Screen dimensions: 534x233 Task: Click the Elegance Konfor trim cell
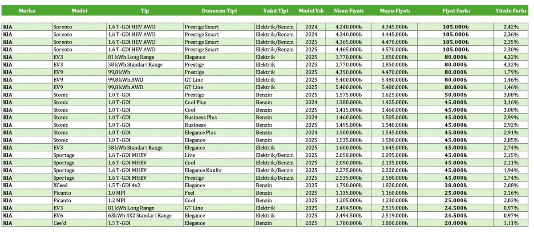(203, 170)
